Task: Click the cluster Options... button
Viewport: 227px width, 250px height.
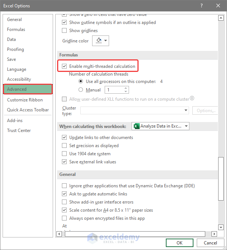Action: tap(205, 111)
